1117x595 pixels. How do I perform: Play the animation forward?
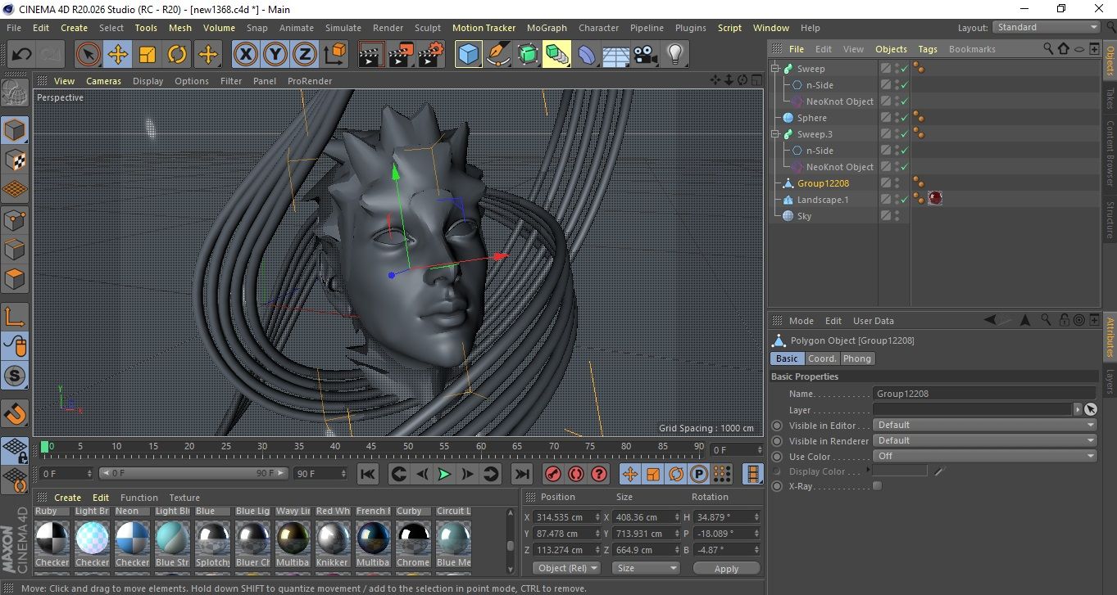(x=444, y=474)
